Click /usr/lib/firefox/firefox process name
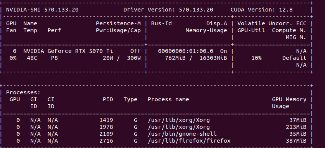This screenshot has height=148, width=325. click(189, 141)
